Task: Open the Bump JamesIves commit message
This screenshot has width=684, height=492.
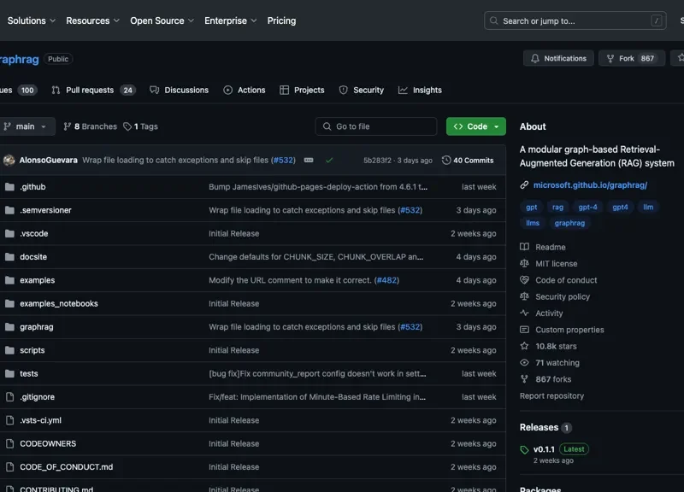Action: (318, 187)
